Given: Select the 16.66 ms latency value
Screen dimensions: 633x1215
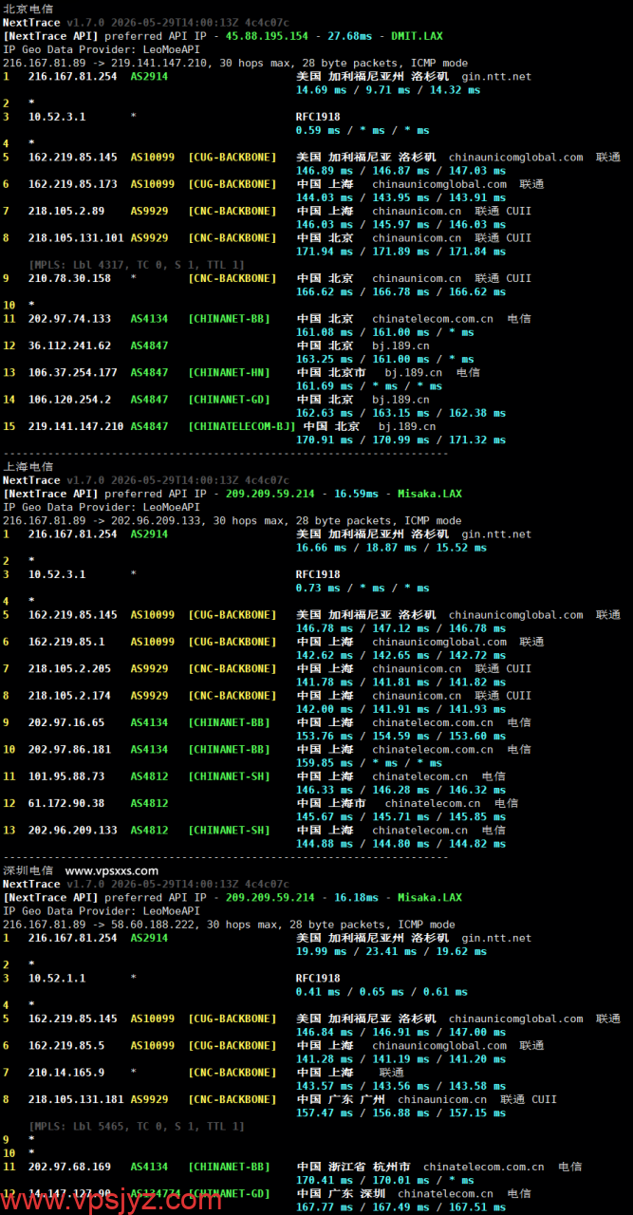Looking at the screenshot, I should [x=321, y=548].
